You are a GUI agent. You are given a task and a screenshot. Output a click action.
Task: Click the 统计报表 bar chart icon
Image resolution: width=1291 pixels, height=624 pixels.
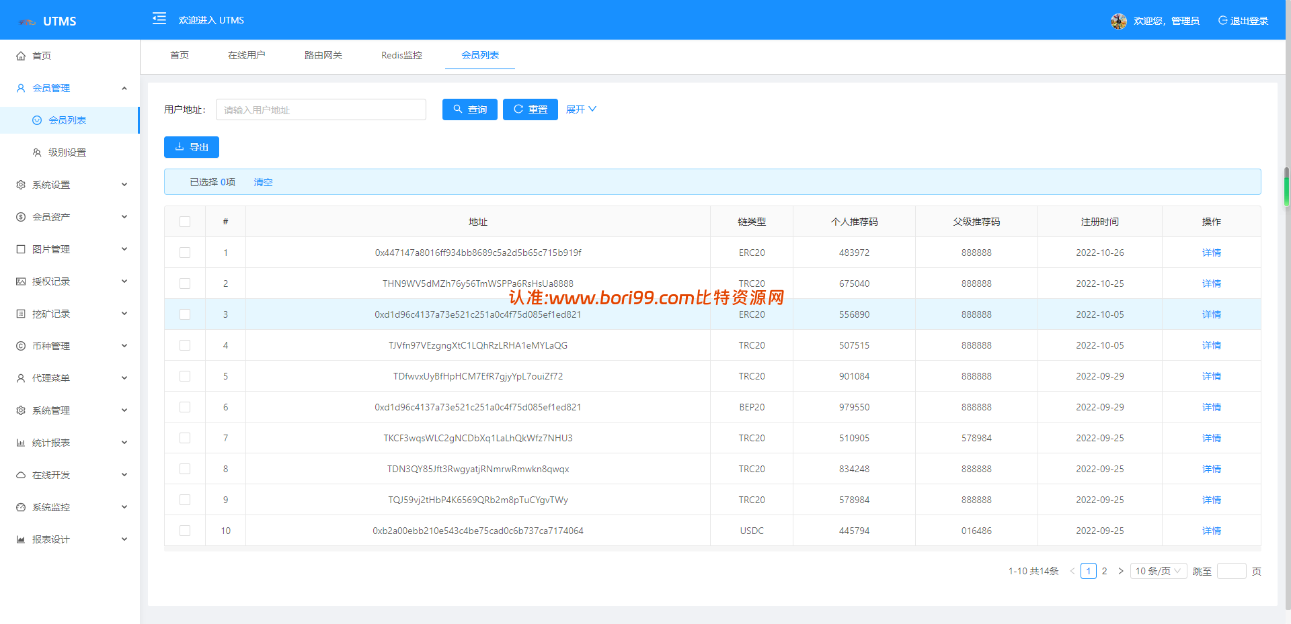pyautogui.click(x=21, y=443)
